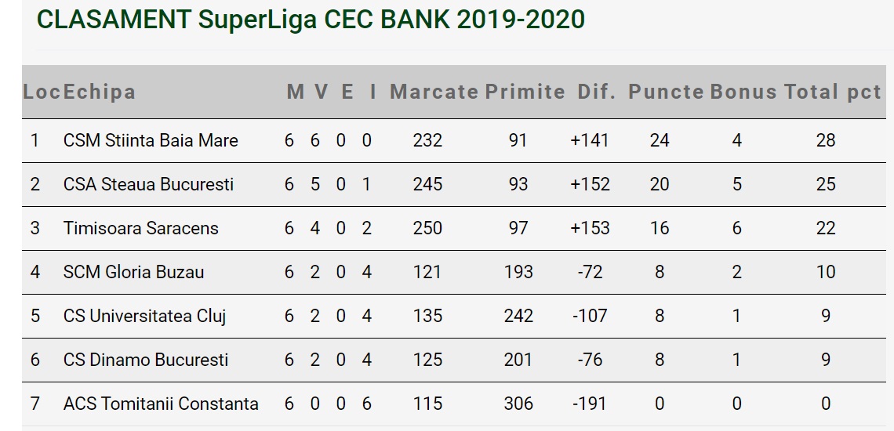Click CSM Stiinta Baia Mare team name
Viewport: 894px width, 431px height.
pos(151,141)
